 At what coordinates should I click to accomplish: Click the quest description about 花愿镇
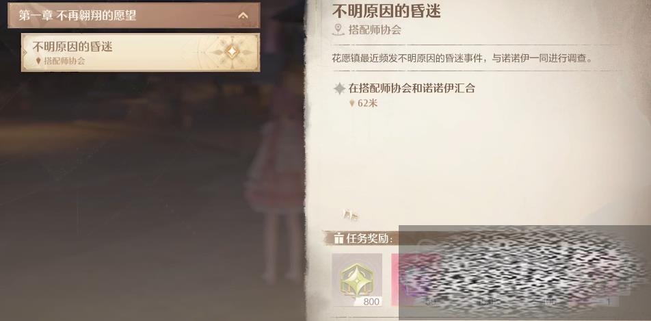(462, 58)
